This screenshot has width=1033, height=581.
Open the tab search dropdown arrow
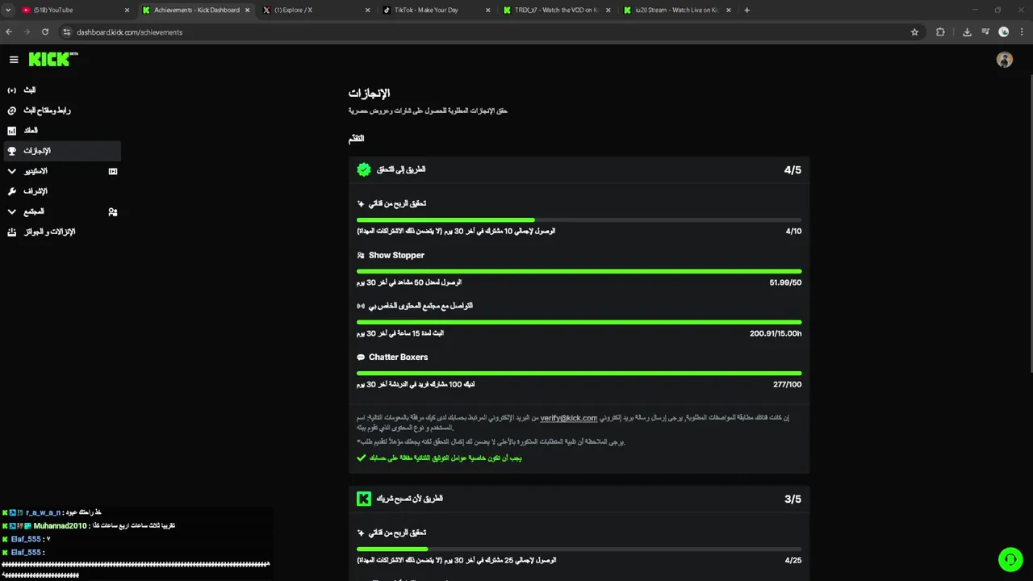pos(8,10)
